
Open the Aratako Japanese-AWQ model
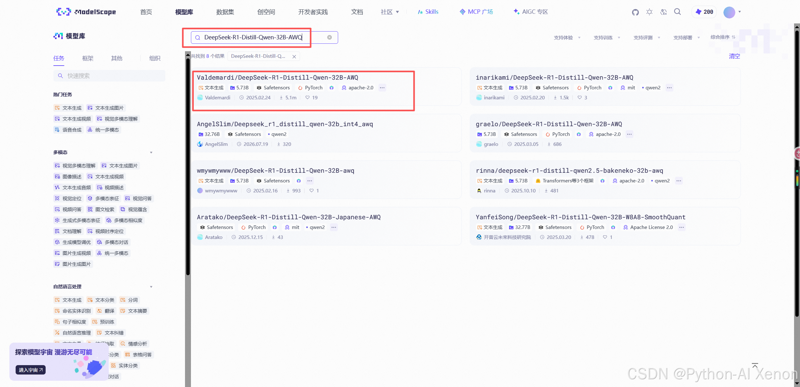coord(289,217)
